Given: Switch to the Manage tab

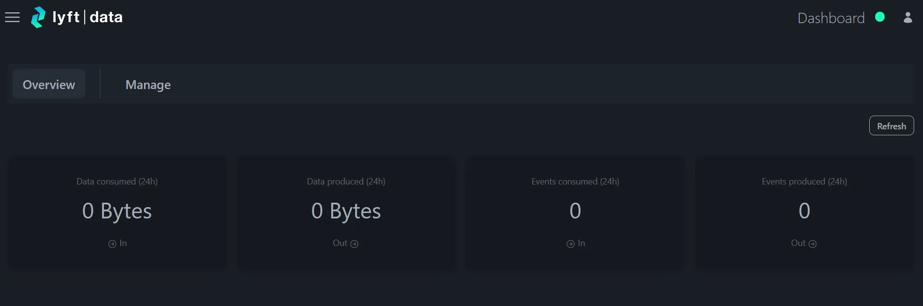Looking at the screenshot, I should pyautogui.click(x=148, y=84).
